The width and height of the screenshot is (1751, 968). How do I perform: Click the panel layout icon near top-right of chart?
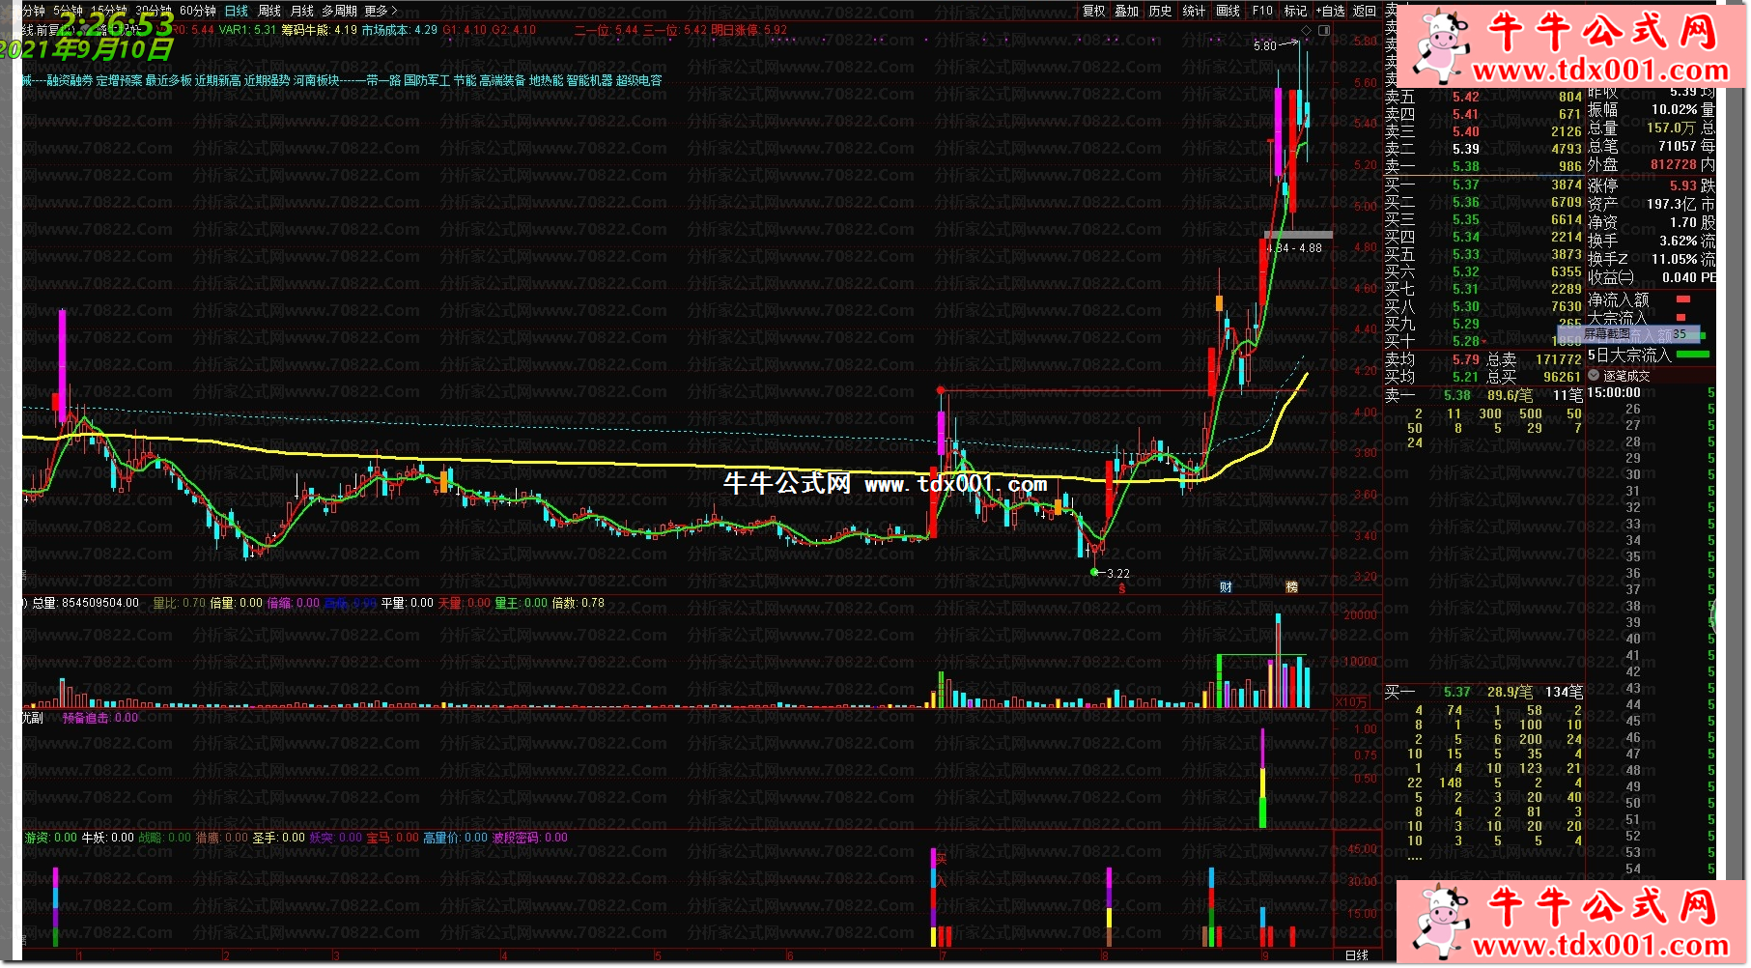coord(1324,31)
